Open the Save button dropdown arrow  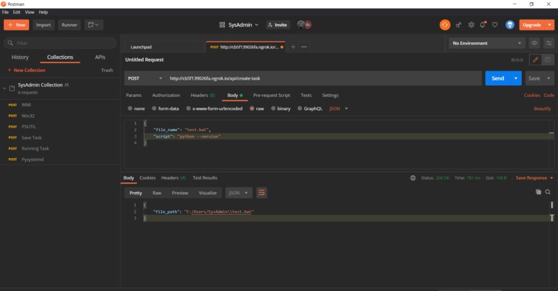(549, 78)
